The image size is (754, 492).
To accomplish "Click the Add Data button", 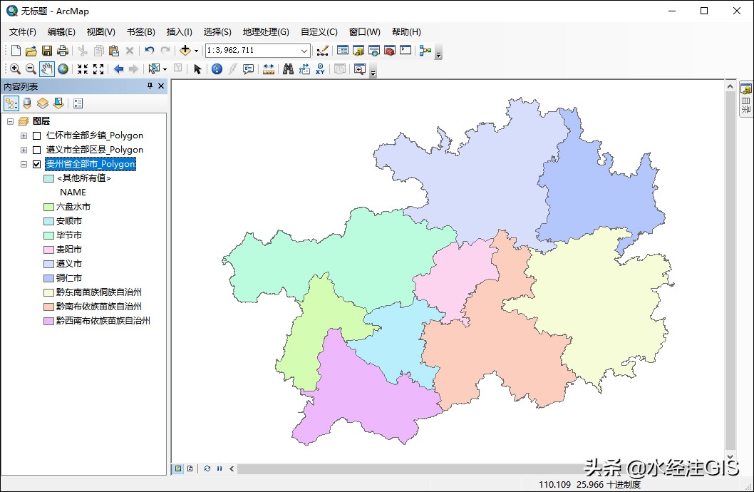I will pos(185,51).
